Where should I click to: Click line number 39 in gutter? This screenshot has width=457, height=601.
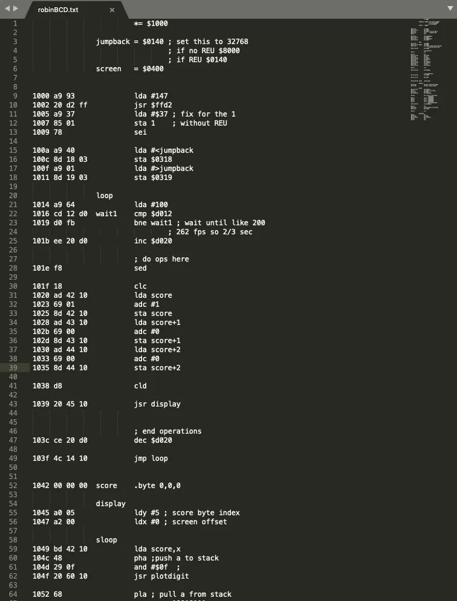(x=13, y=368)
